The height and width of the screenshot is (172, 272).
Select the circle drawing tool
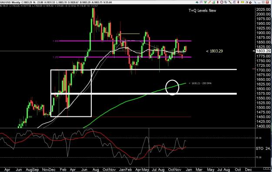tap(222, 2)
